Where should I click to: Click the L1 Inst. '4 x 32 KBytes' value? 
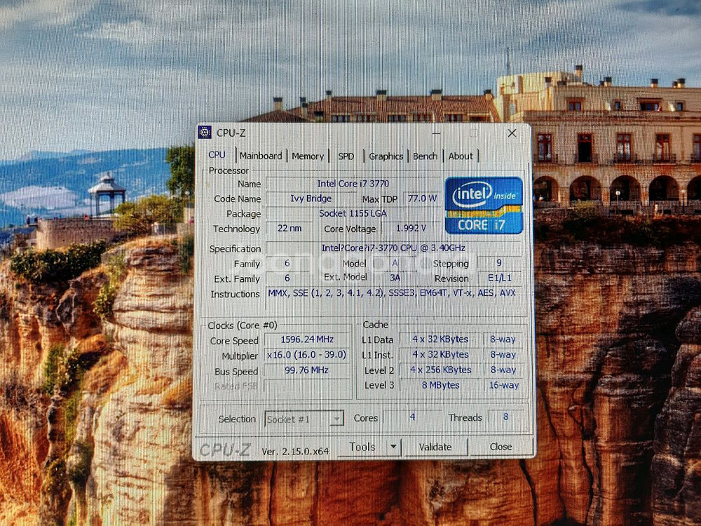tap(440, 354)
